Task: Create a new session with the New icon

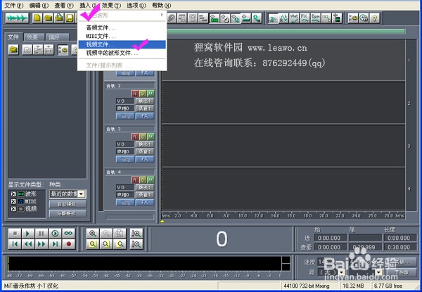Action: point(37,18)
